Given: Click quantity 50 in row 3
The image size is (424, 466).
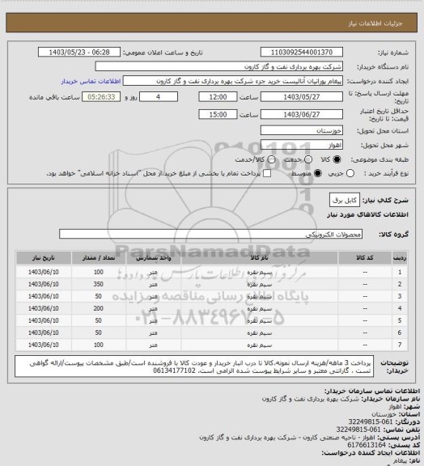Looking at the screenshot, I should (99, 296).
